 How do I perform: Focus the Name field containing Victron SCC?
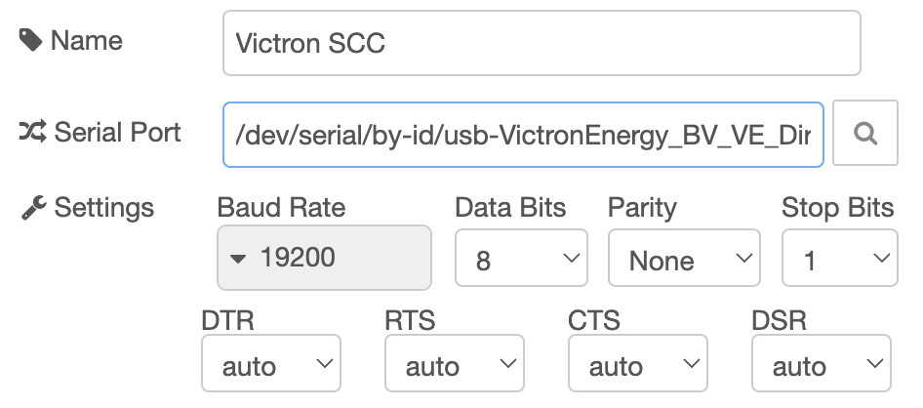tap(542, 43)
